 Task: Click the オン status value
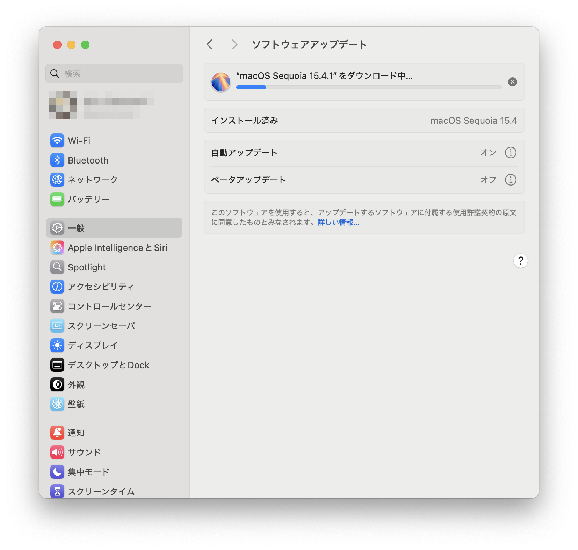(488, 153)
